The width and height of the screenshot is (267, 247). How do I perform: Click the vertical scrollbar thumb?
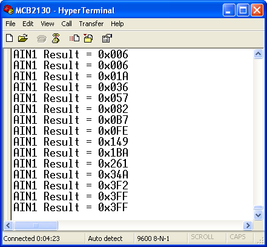click(259, 208)
